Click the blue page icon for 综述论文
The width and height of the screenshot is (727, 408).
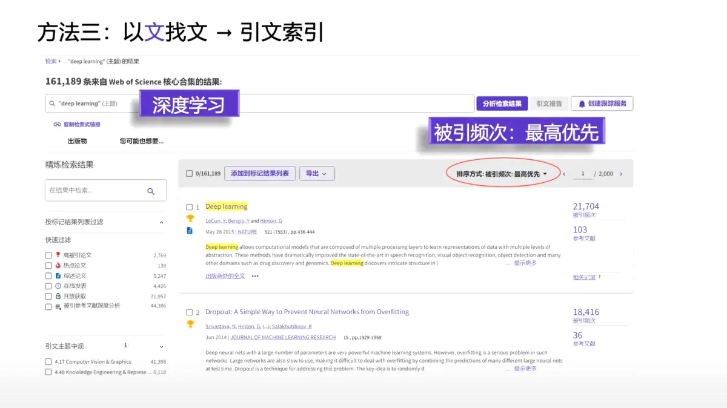[x=58, y=275]
